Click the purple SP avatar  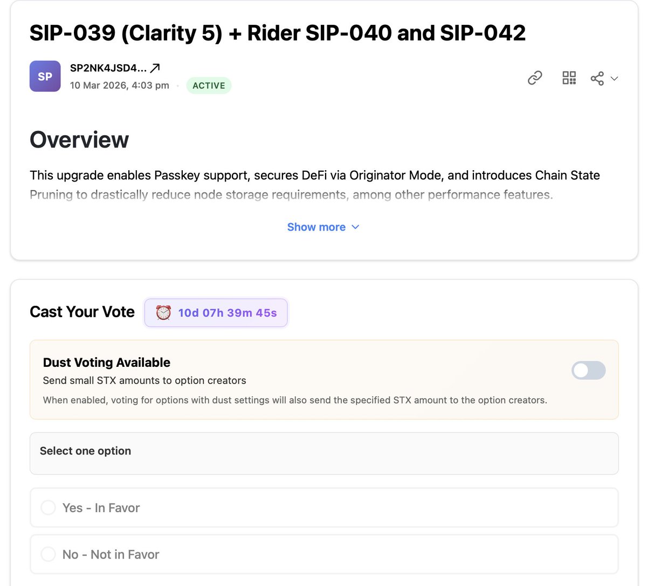45,76
